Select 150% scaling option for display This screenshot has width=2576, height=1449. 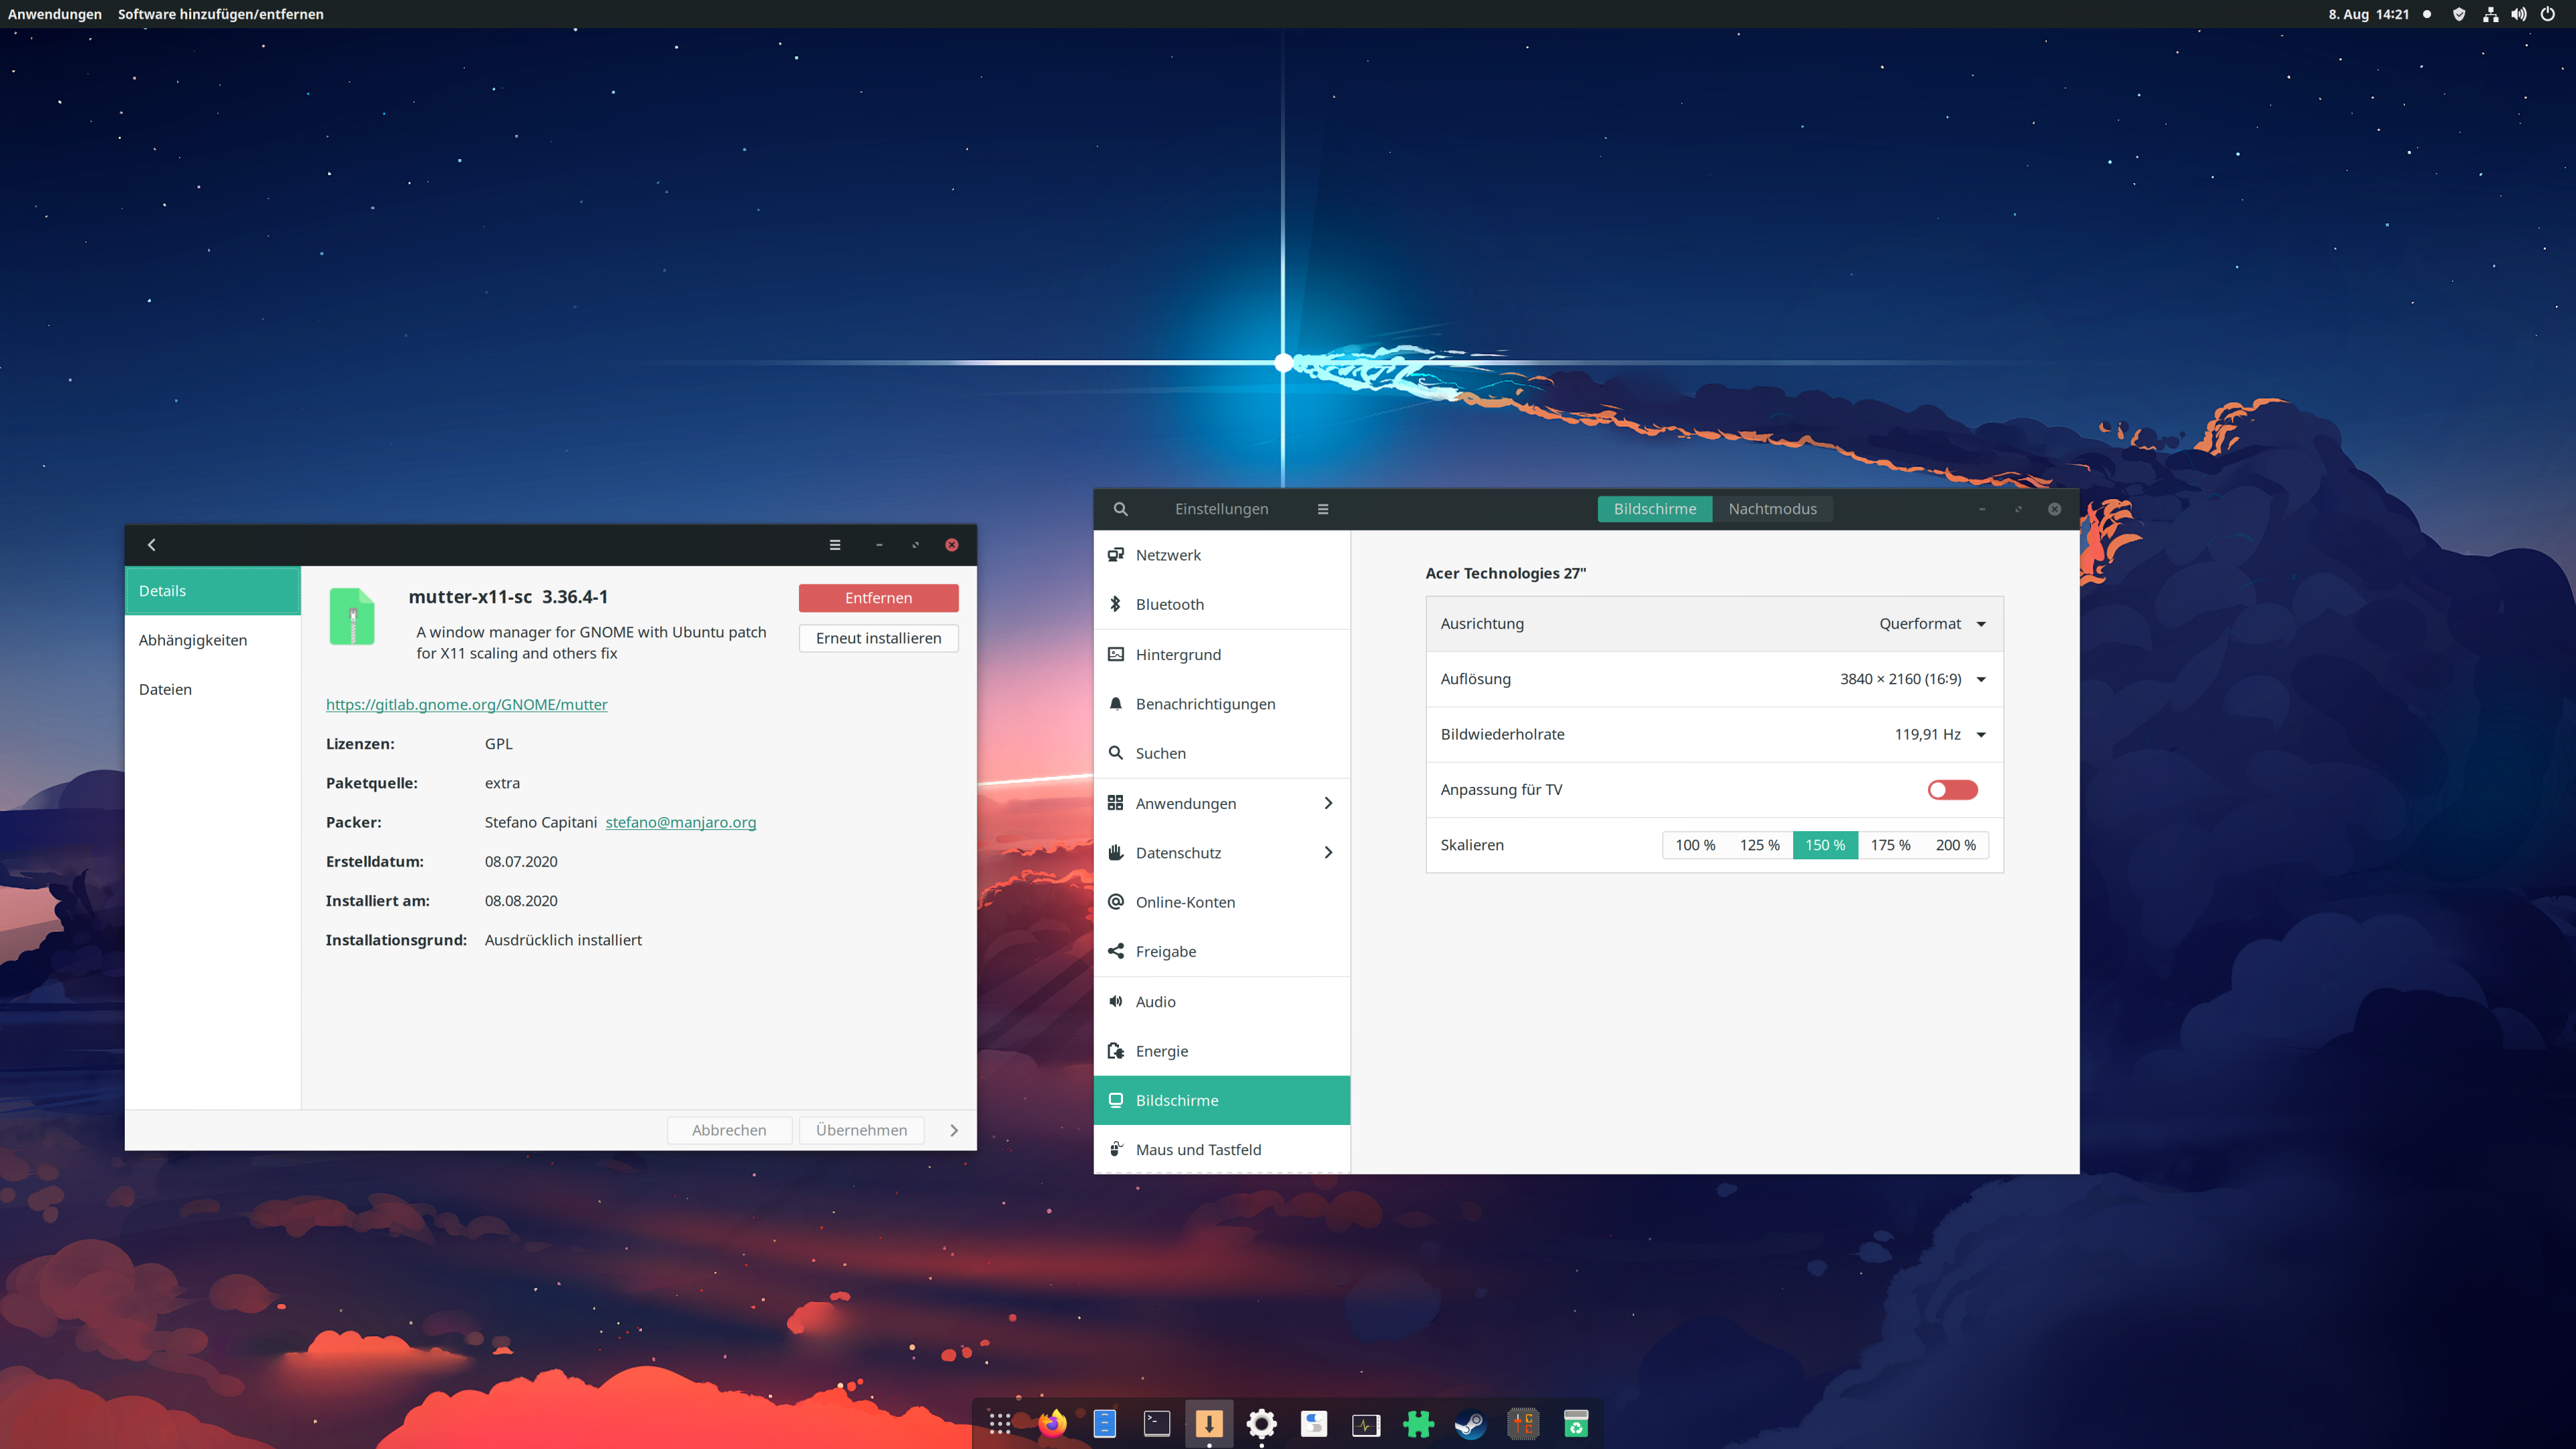click(1826, 844)
